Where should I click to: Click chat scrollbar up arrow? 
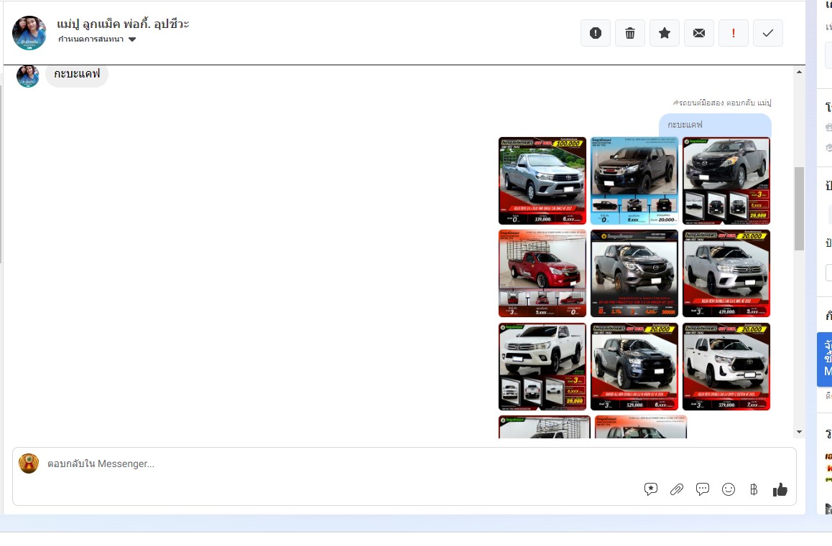point(799,72)
